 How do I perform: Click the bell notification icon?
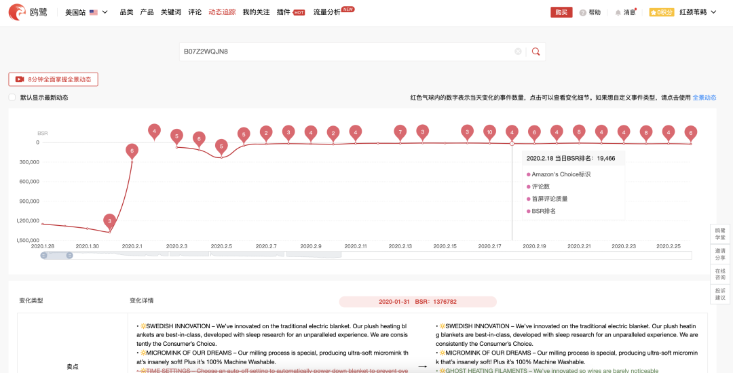pos(618,13)
